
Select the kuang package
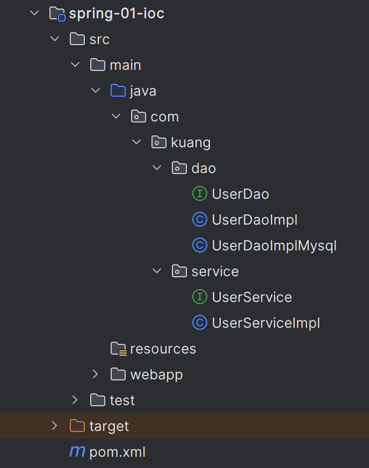click(x=190, y=142)
